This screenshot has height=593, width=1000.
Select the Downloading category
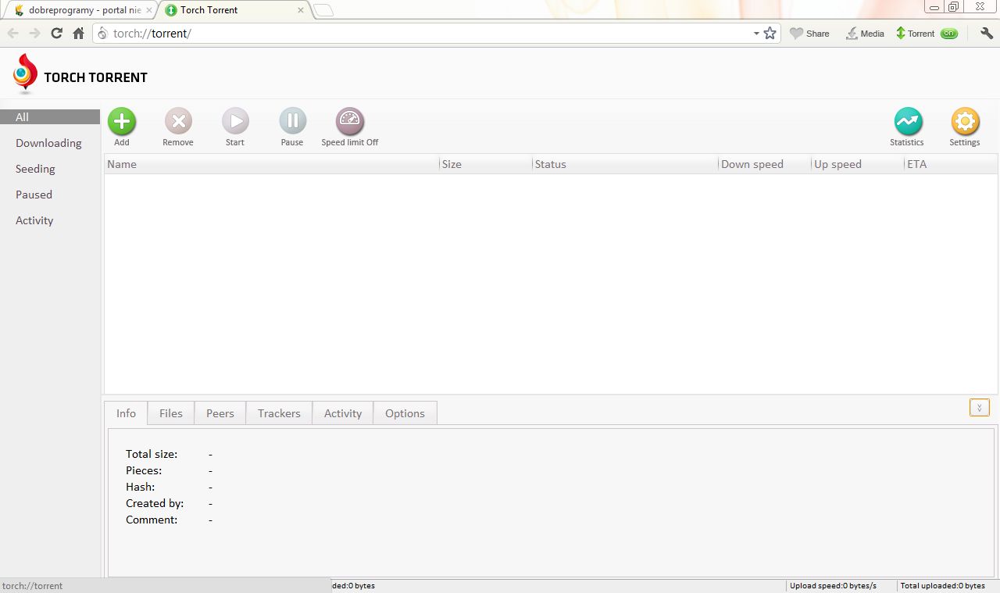tap(48, 143)
